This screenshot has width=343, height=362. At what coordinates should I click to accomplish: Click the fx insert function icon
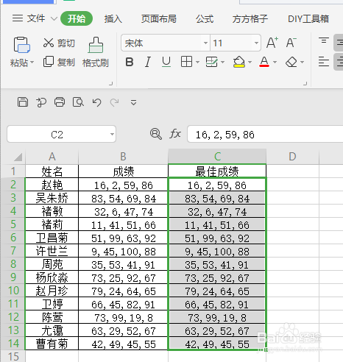click(x=175, y=134)
